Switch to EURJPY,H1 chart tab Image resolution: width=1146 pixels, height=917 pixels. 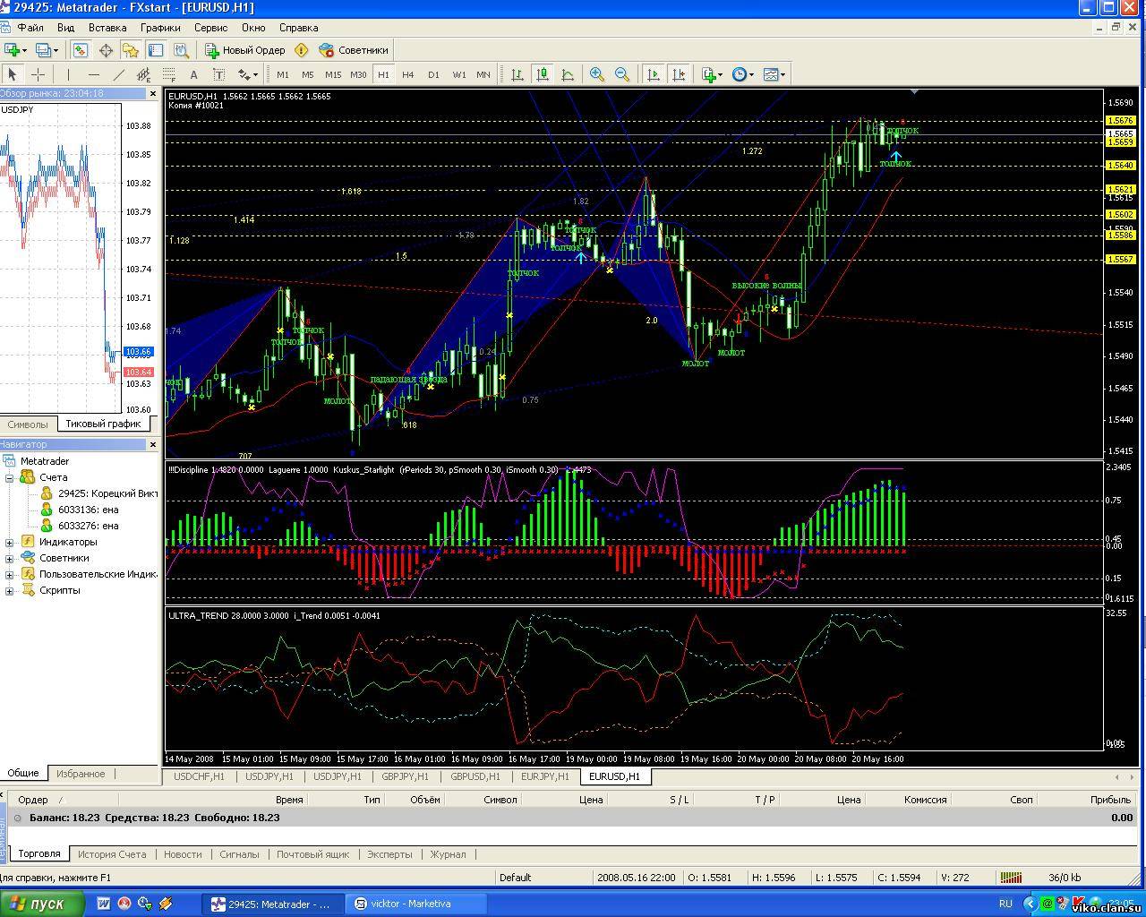pos(544,776)
